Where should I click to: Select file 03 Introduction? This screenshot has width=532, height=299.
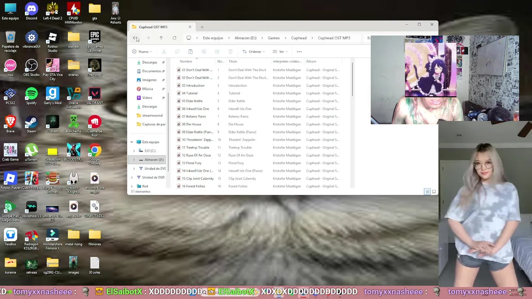pyautogui.click(x=193, y=86)
